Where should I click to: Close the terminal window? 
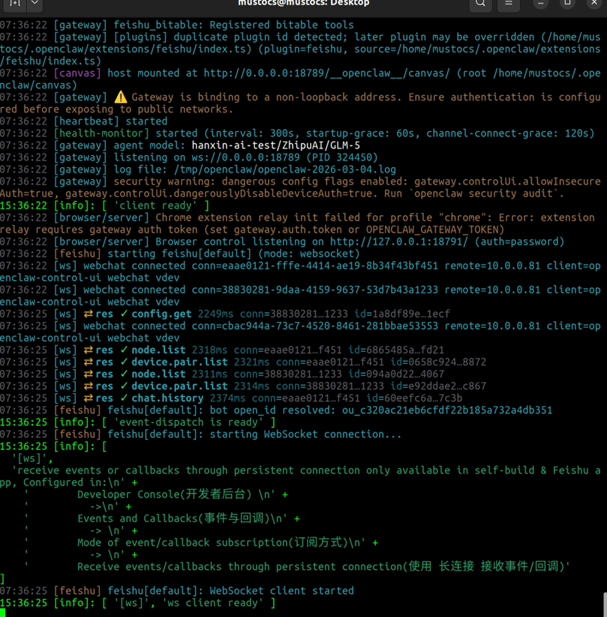click(x=594, y=4)
